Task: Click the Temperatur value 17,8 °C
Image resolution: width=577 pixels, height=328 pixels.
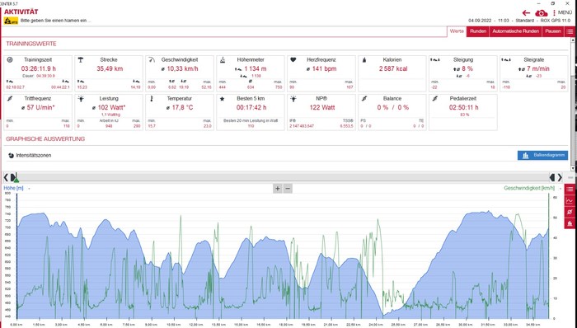Action: (182, 108)
